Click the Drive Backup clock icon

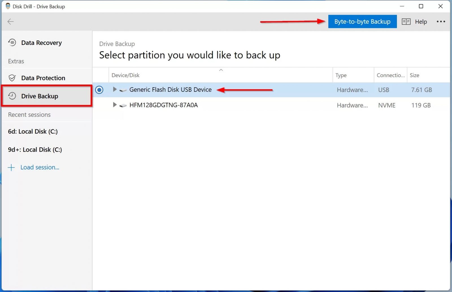(12, 96)
